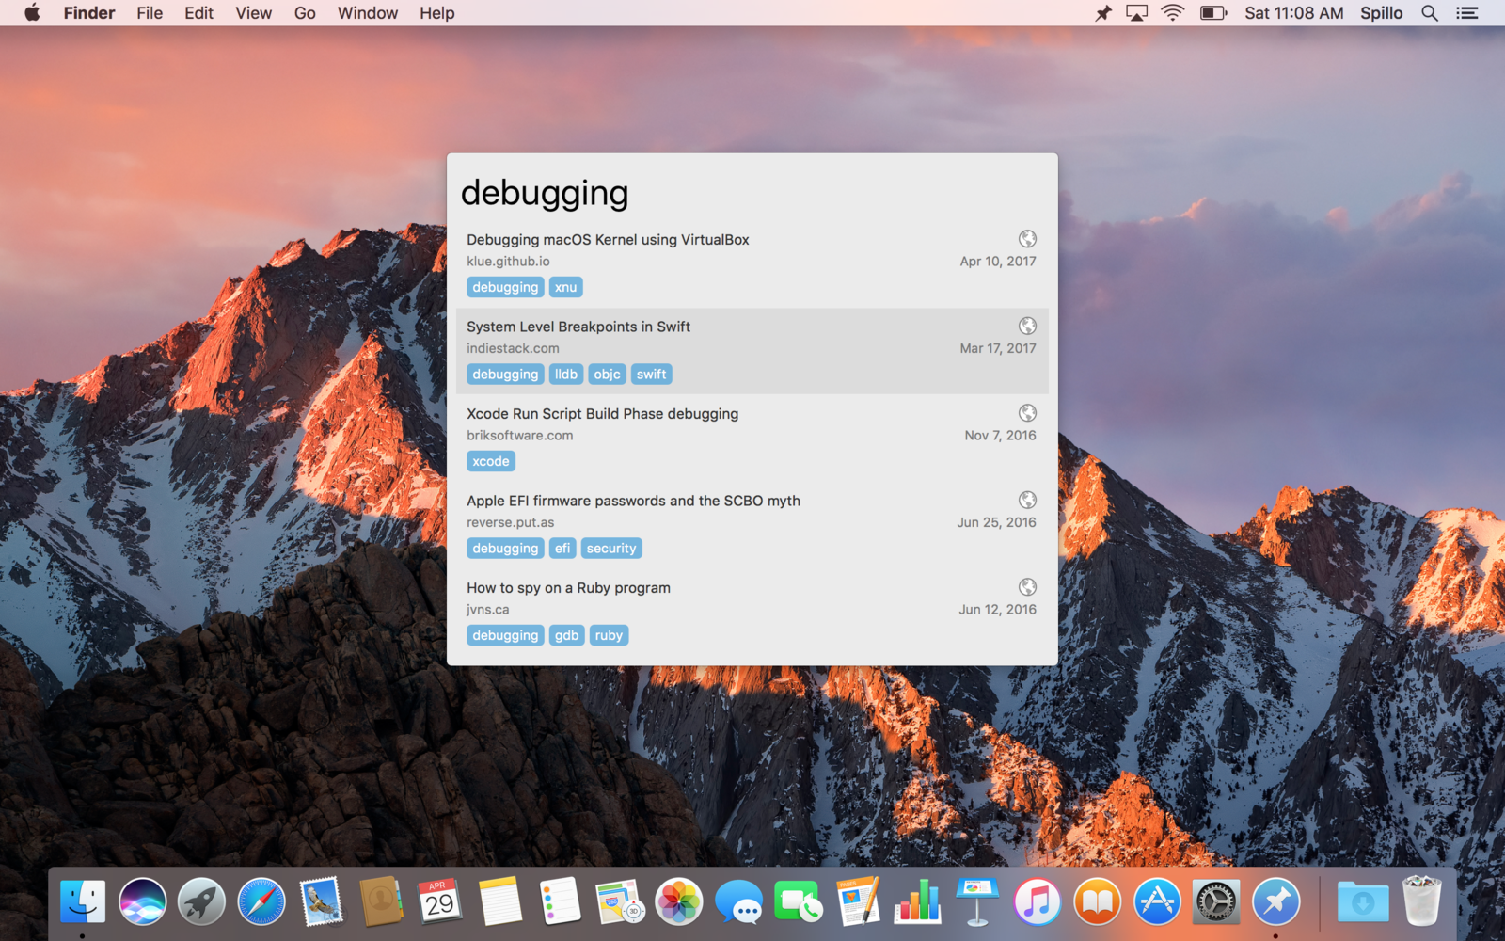Open iTunes music note icon in Dock

click(1037, 902)
